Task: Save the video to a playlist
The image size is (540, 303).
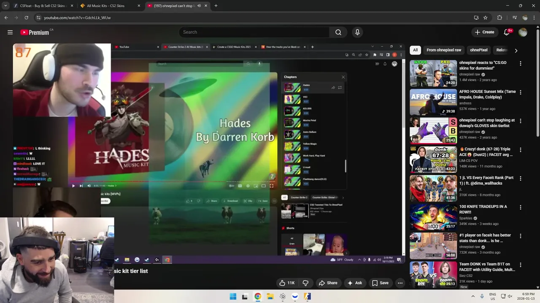Action: click(x=380, y=283)
